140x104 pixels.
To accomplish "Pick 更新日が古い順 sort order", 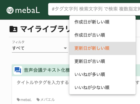I will pos(102,62).
